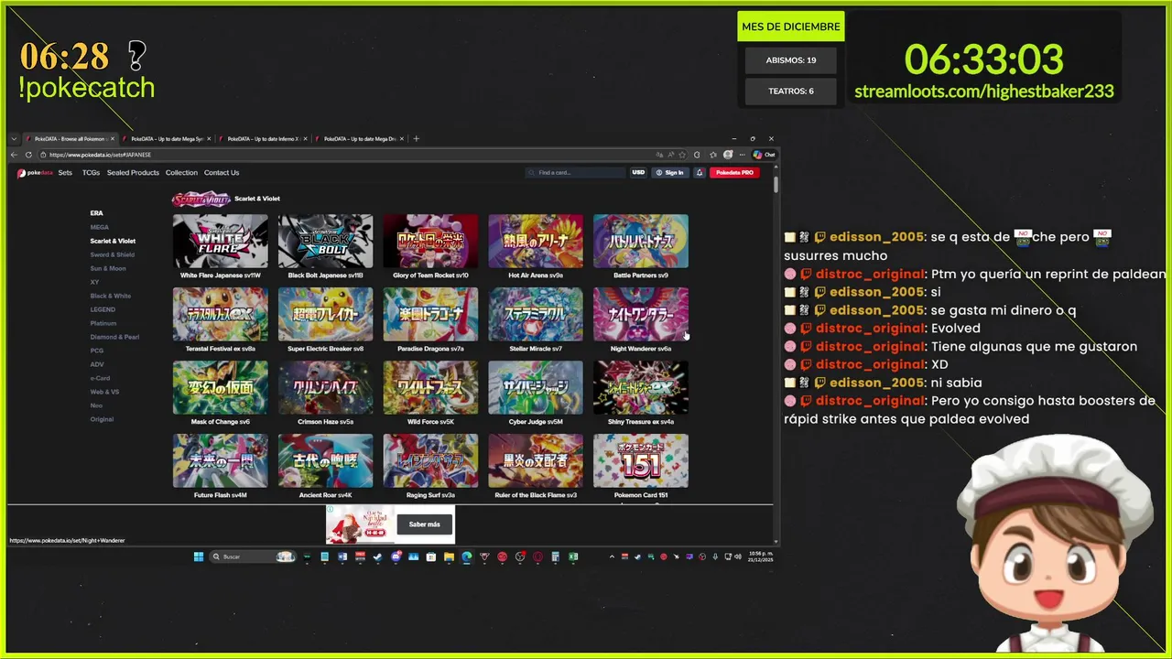Add this page to favorites with the star
1172x659 pixels.
click(682, 155)
